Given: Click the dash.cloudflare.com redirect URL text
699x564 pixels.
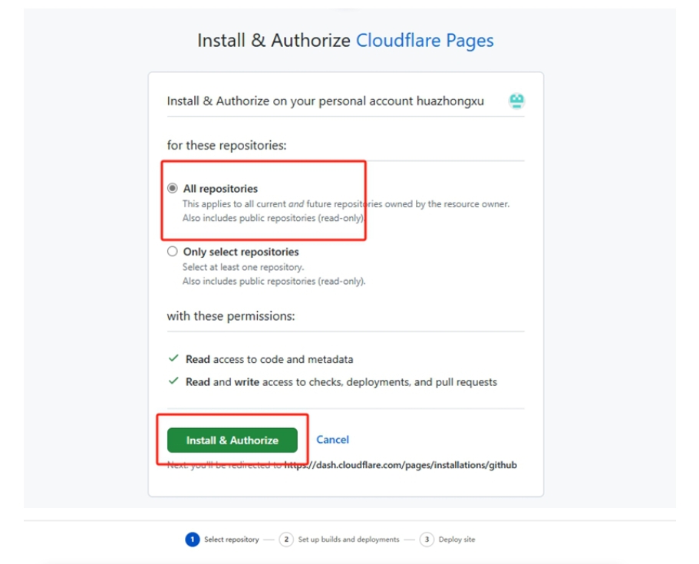Looking at the screenshot, I should click(x=401, y=465).
